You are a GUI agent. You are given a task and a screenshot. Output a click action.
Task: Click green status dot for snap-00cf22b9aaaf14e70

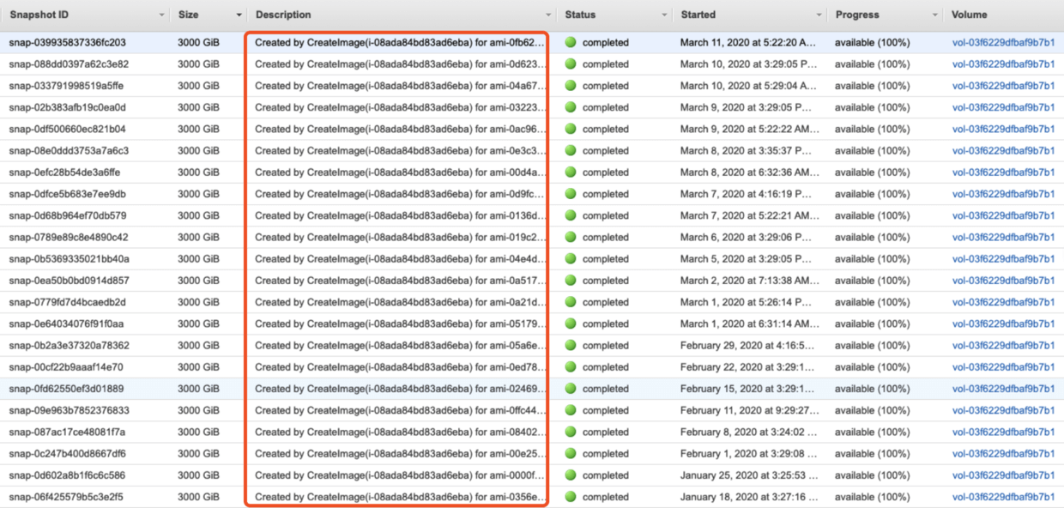(571, 367)
